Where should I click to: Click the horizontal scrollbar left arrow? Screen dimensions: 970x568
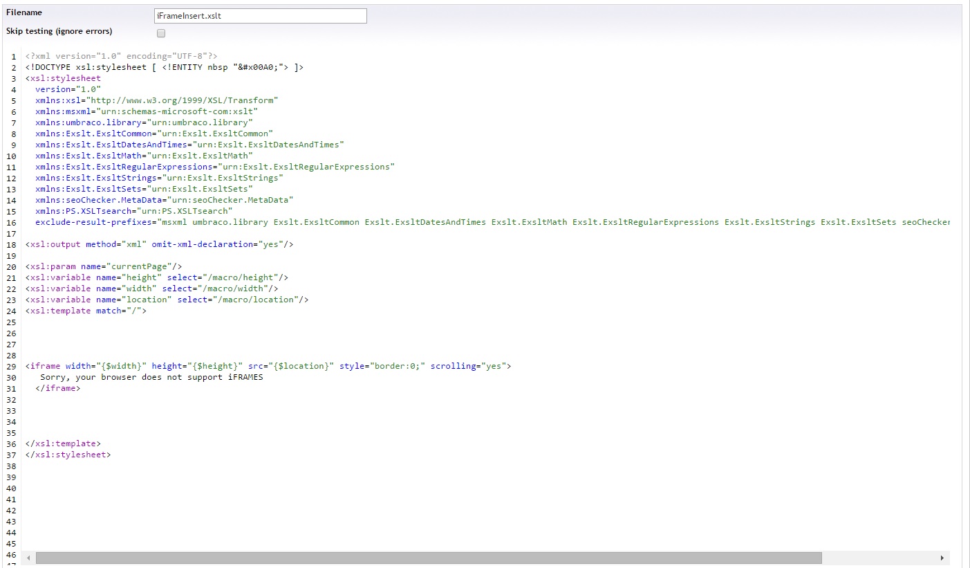coord(29,558)
